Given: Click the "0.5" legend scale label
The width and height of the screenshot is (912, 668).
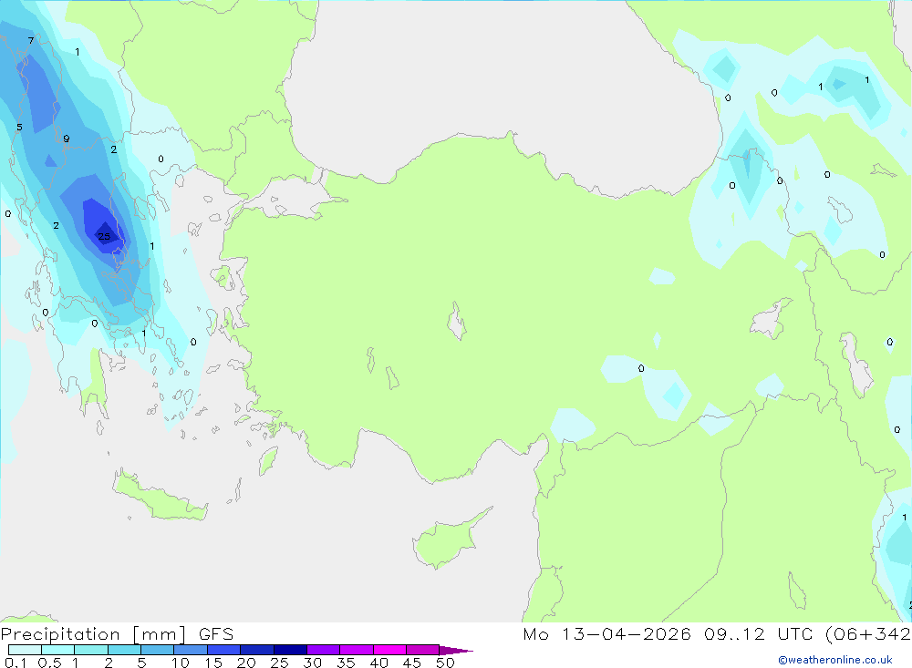Looking at the screenshot, I should pyautogui.click(x=49, y=663).
